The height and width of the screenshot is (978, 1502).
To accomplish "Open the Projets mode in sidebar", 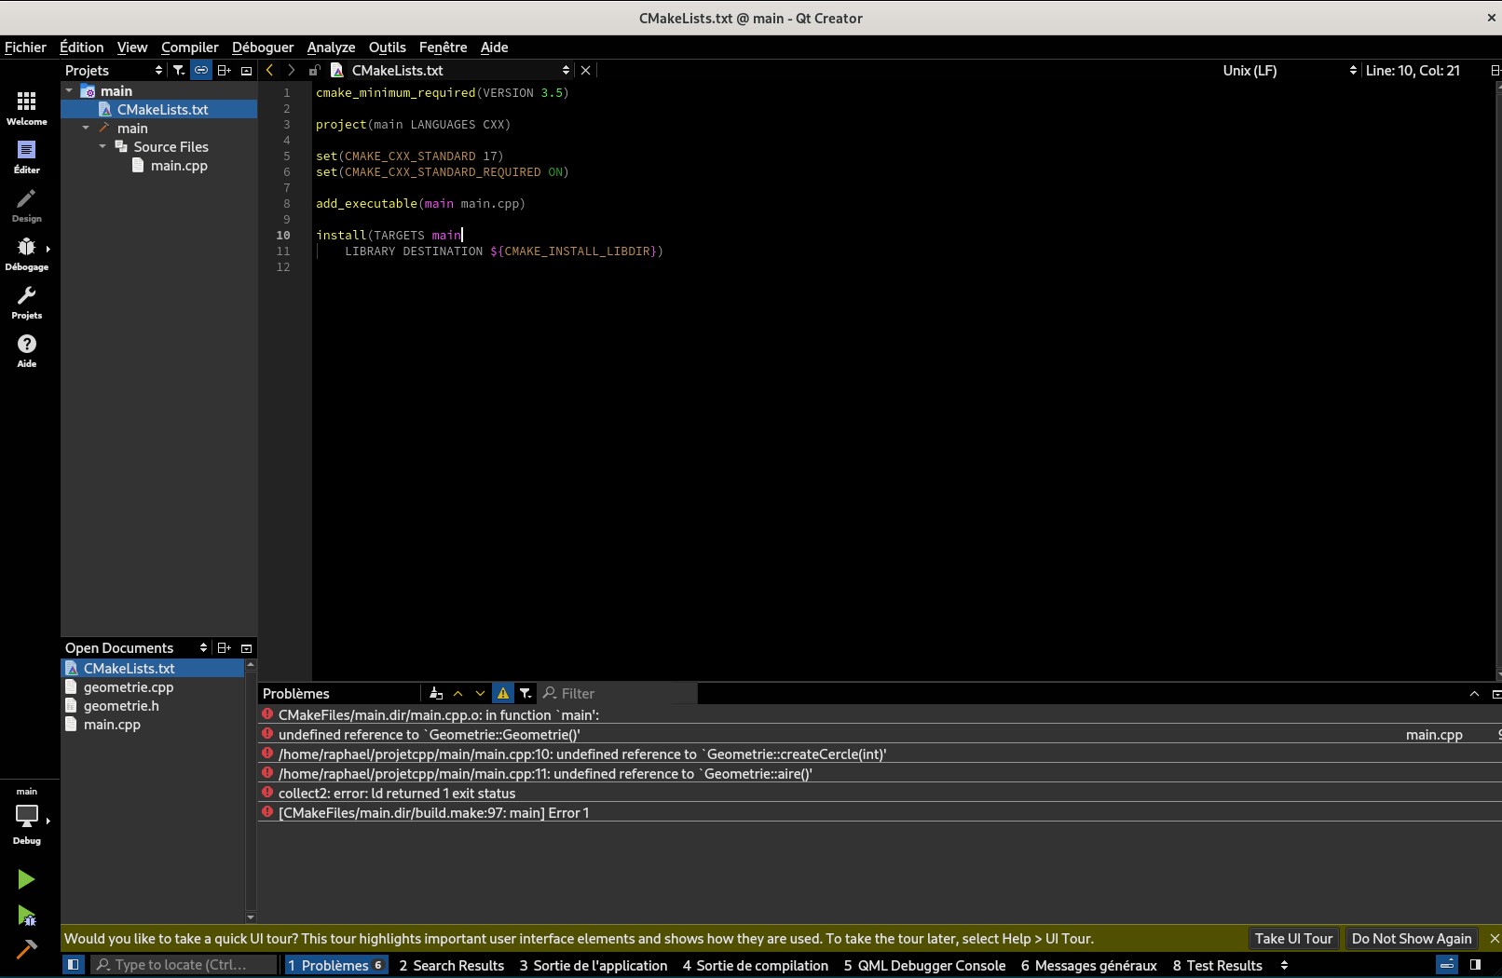I will tap(26, 302).
